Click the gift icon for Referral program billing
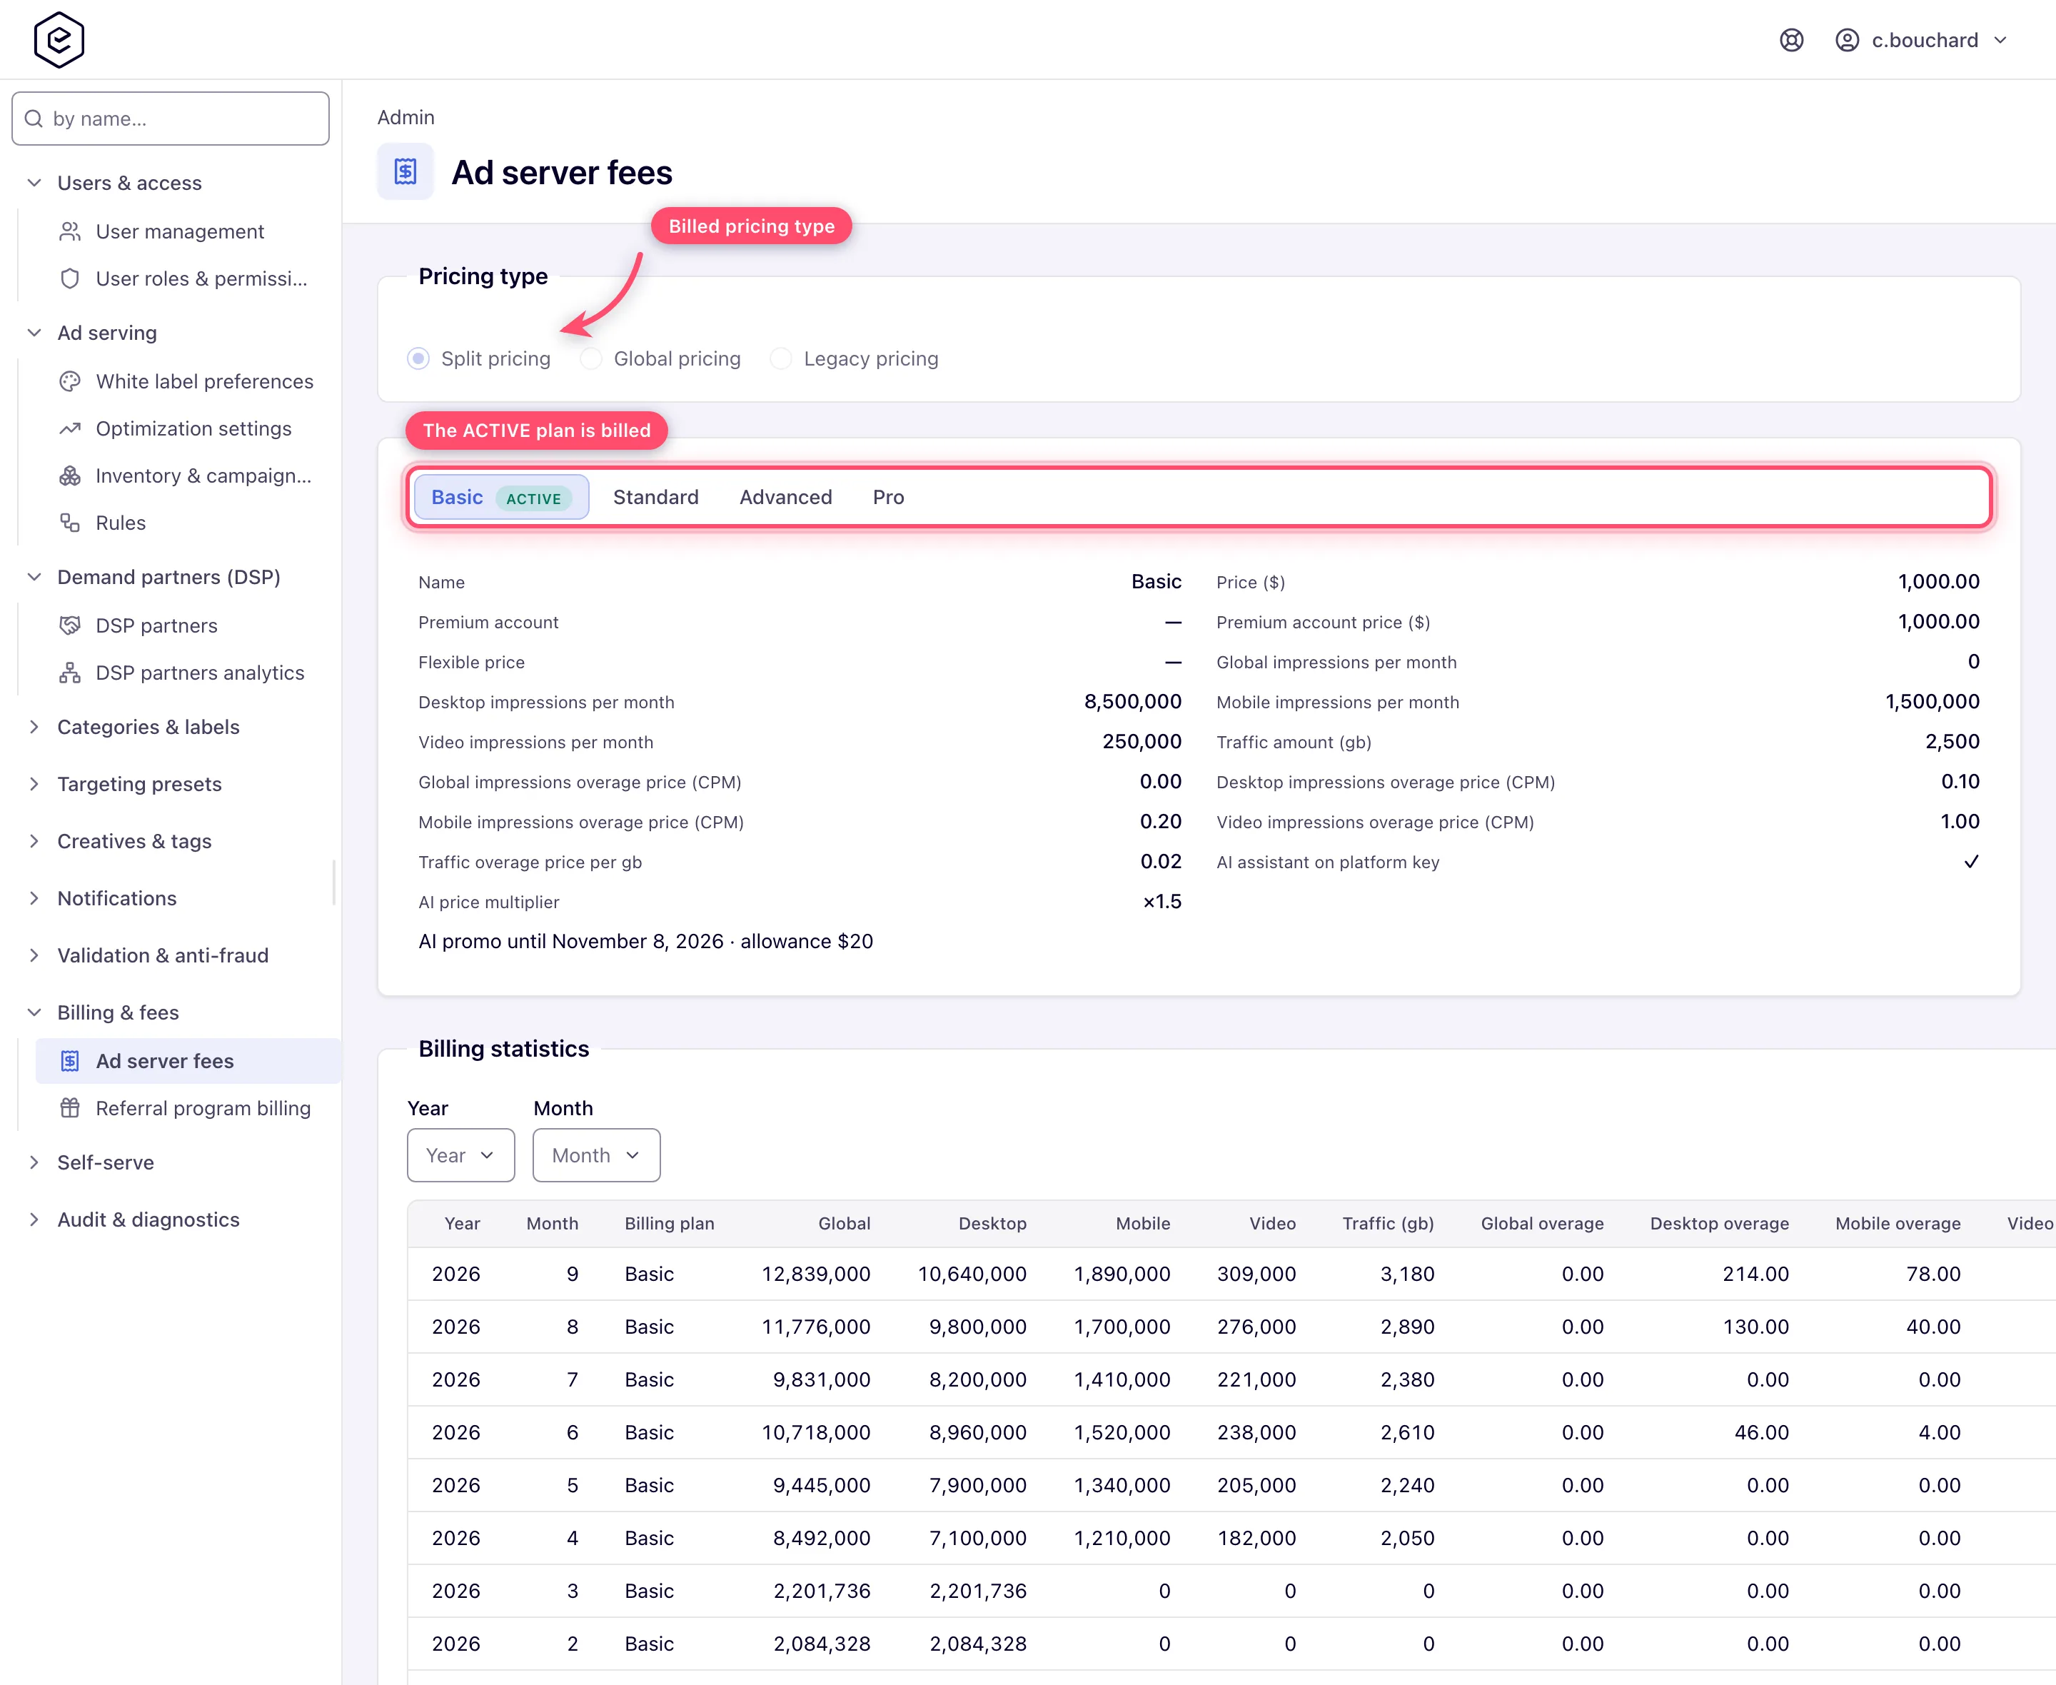 70,1107
